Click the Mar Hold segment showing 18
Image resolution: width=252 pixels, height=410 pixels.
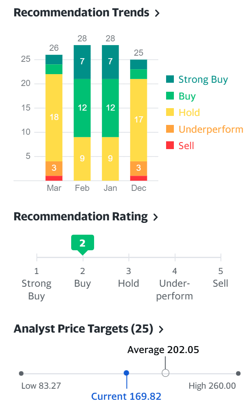[x=54, y=118]
